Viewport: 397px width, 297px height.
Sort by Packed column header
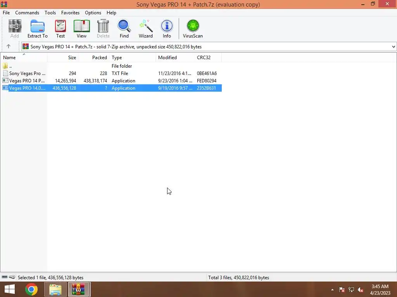coord(94,57)
